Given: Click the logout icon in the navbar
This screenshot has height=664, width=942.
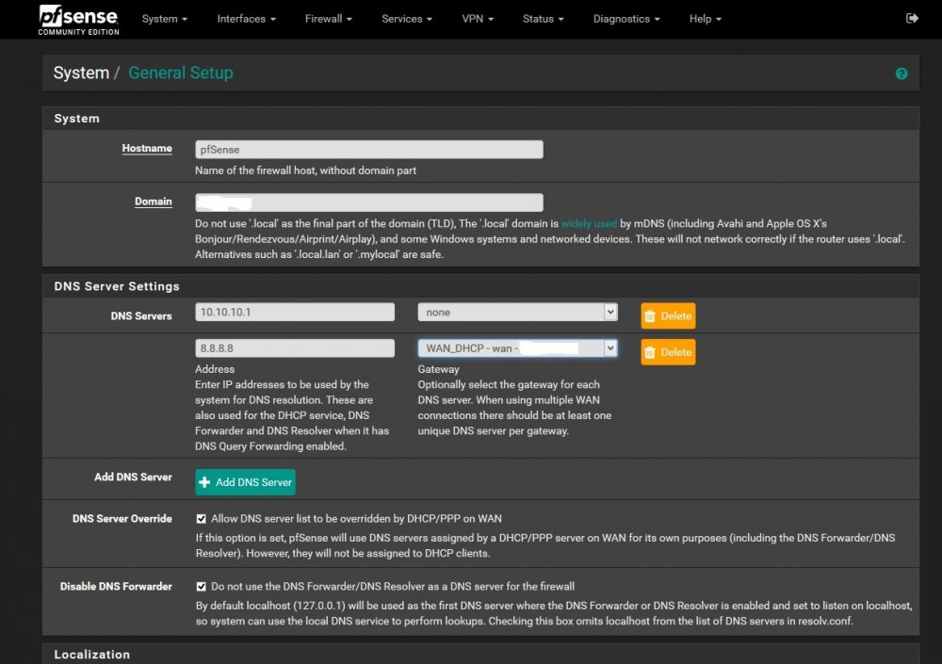Looking at the screenshot, I should pos(912,19).
